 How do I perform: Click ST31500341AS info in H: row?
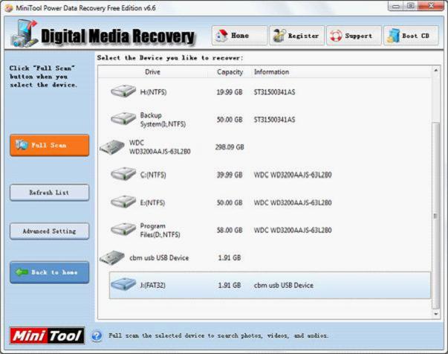[x=275, y=92]
